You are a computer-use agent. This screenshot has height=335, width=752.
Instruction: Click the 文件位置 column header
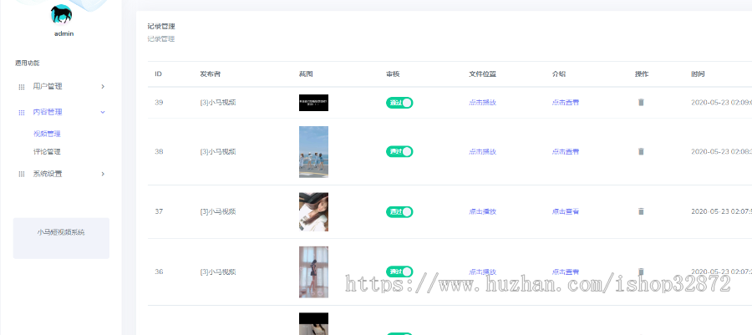click(x=482, y=74)
